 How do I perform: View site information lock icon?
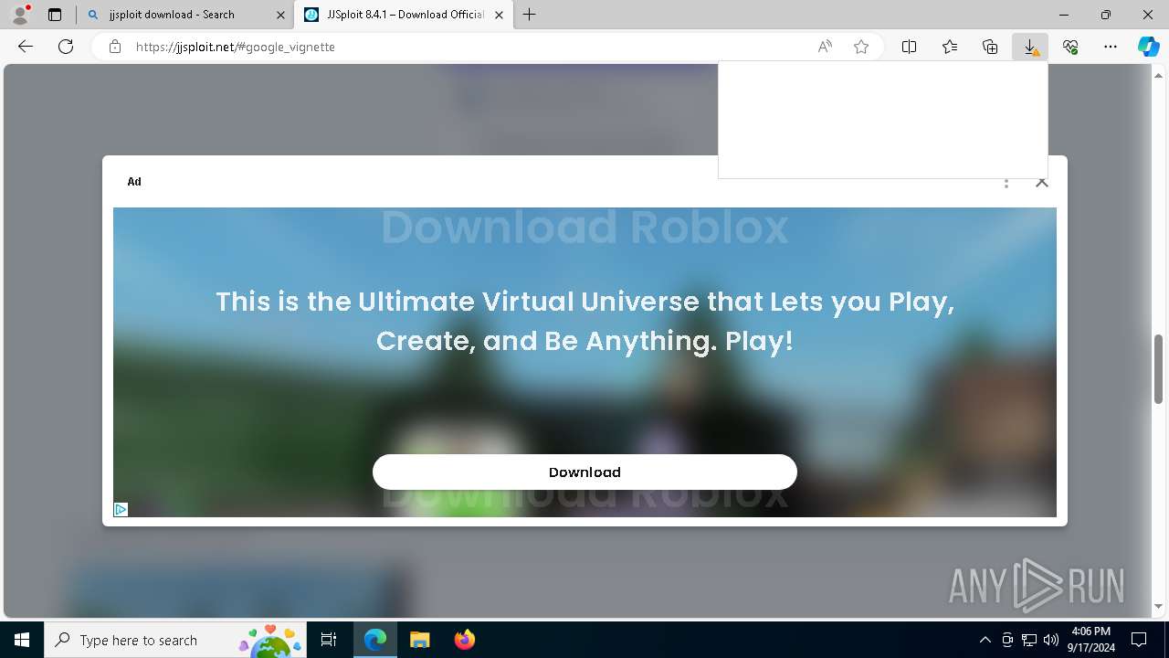coord(115,47)
